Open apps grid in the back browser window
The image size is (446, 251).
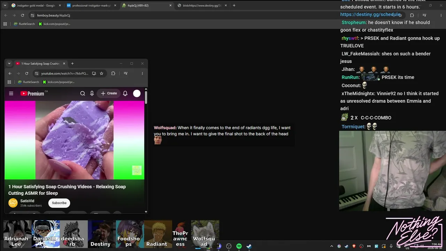5,24
